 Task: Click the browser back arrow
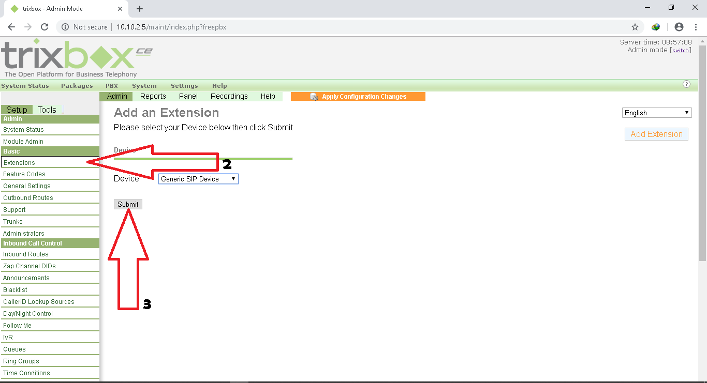[x=11, y=27]
